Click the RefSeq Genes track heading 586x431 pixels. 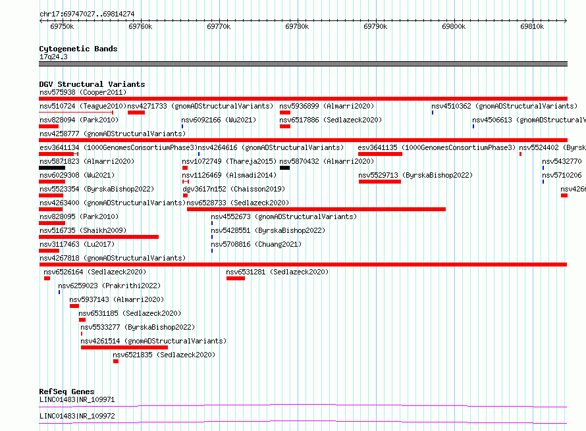[x=67, y=392]
